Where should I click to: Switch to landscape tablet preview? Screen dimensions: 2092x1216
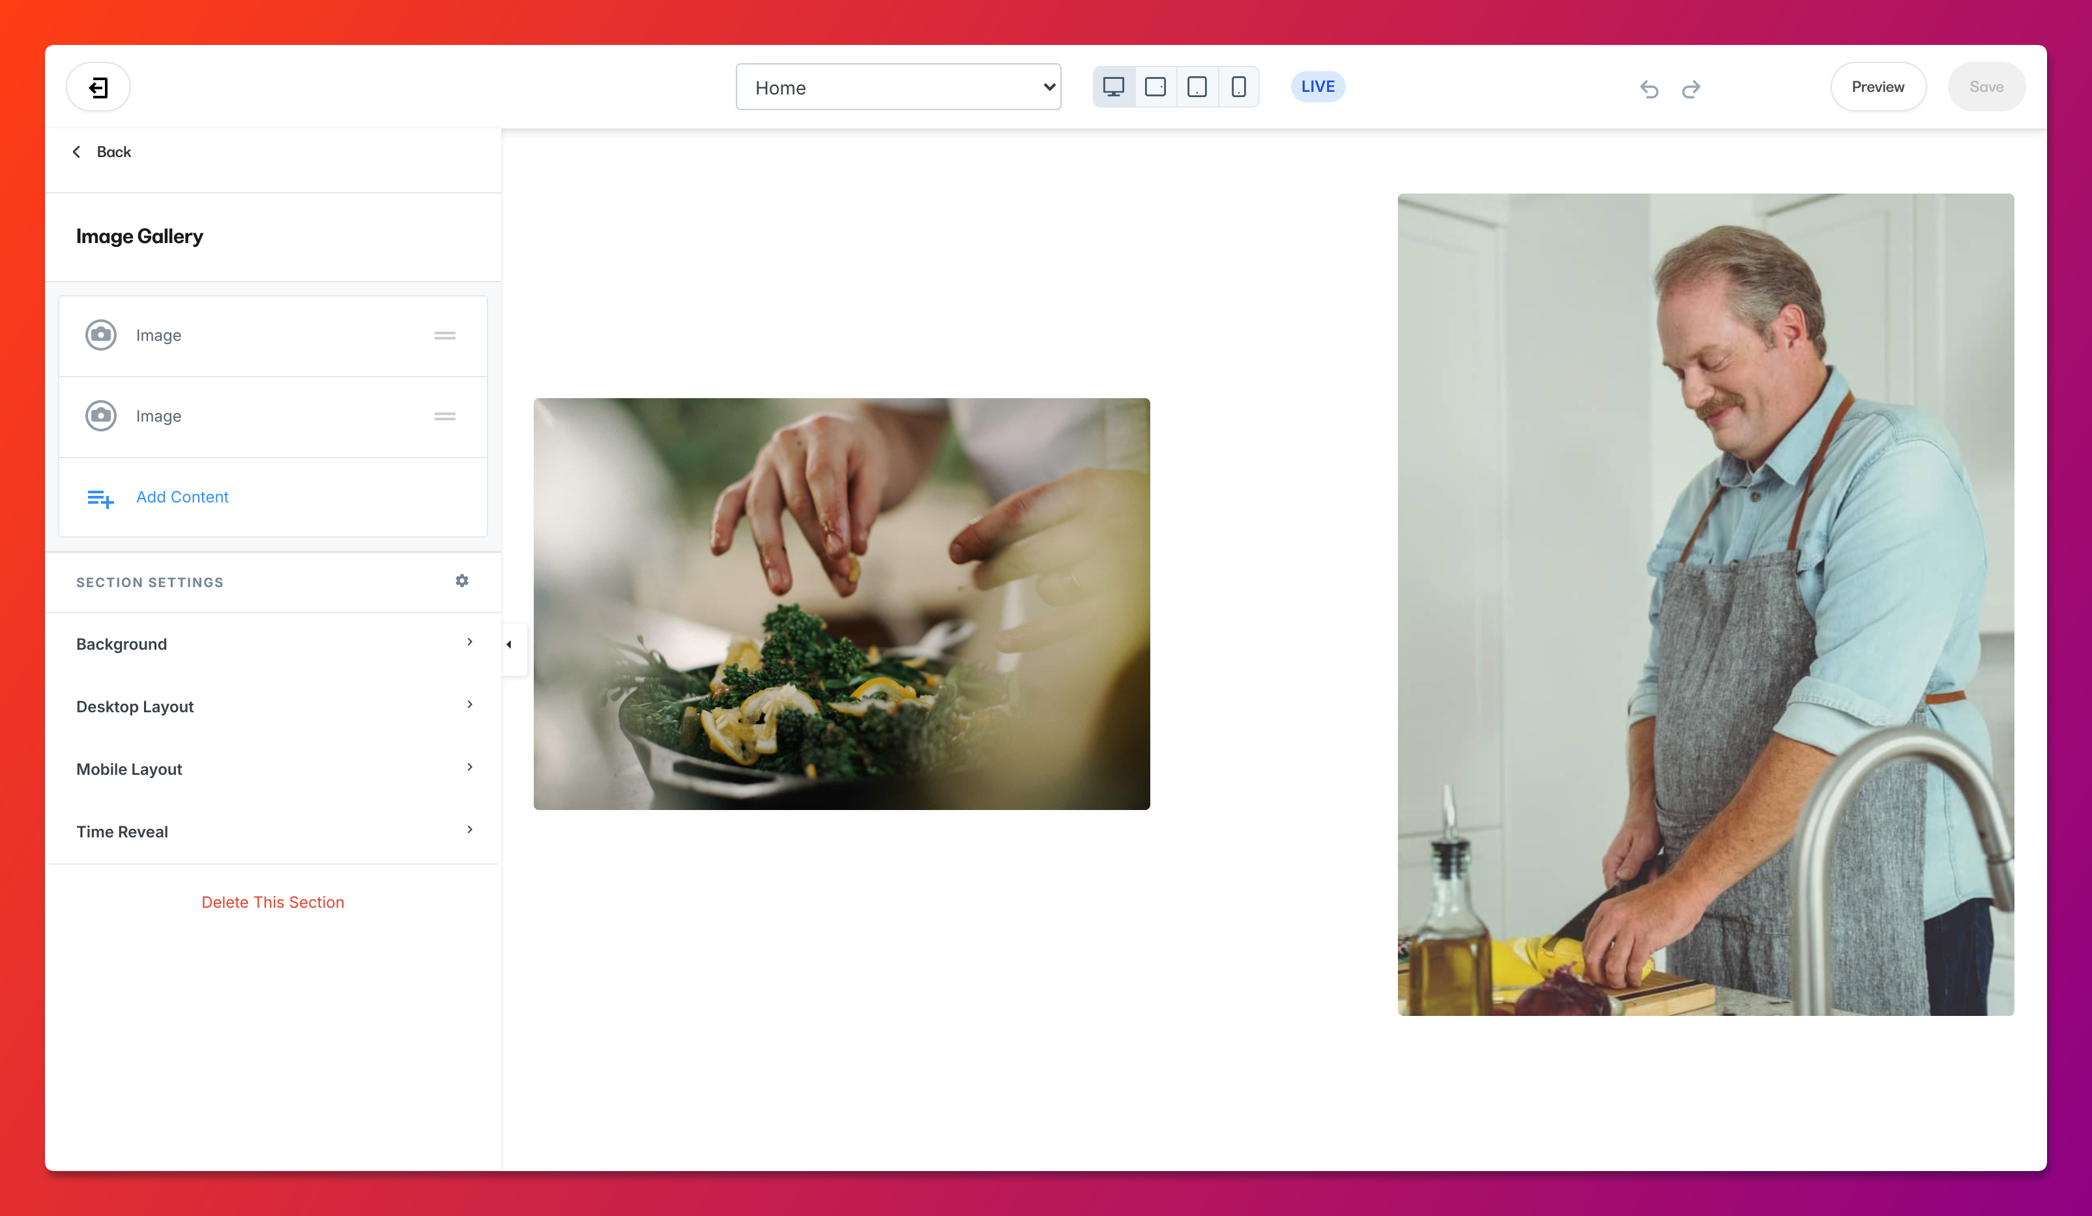tap(1155, 87)
